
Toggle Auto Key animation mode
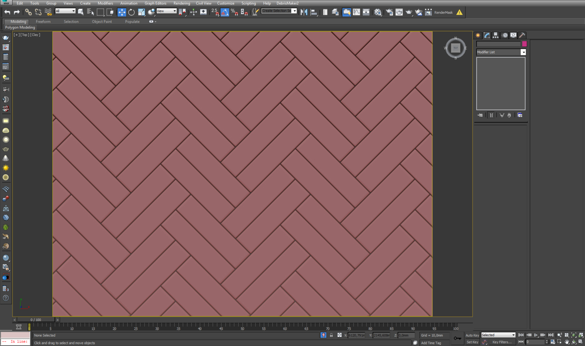[472, 335]
